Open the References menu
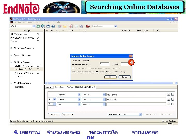 click(28, 22)
